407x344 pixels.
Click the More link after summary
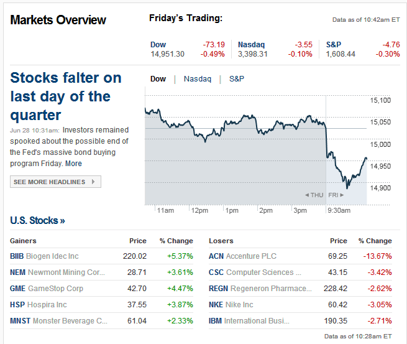click(x=73, y=164)
